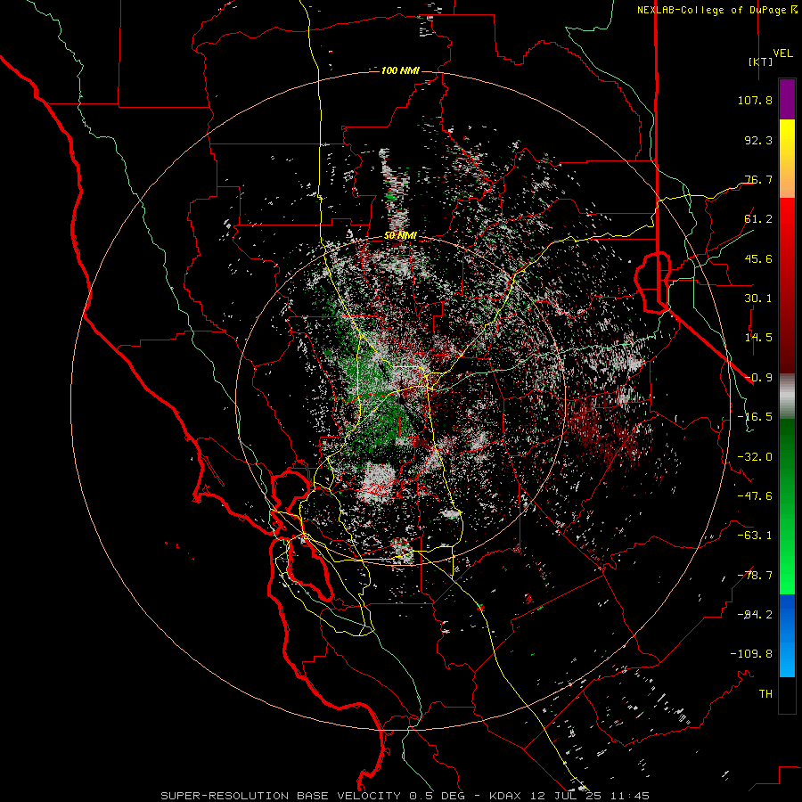Click the 30.1 velocity scale value
Image resolution: width=802 pixels, height=802 pixels.
pyautogui.click(x=758, y=299)
